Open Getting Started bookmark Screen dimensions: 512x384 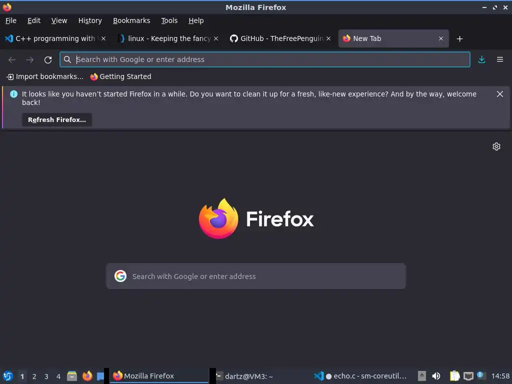(121, 76)
